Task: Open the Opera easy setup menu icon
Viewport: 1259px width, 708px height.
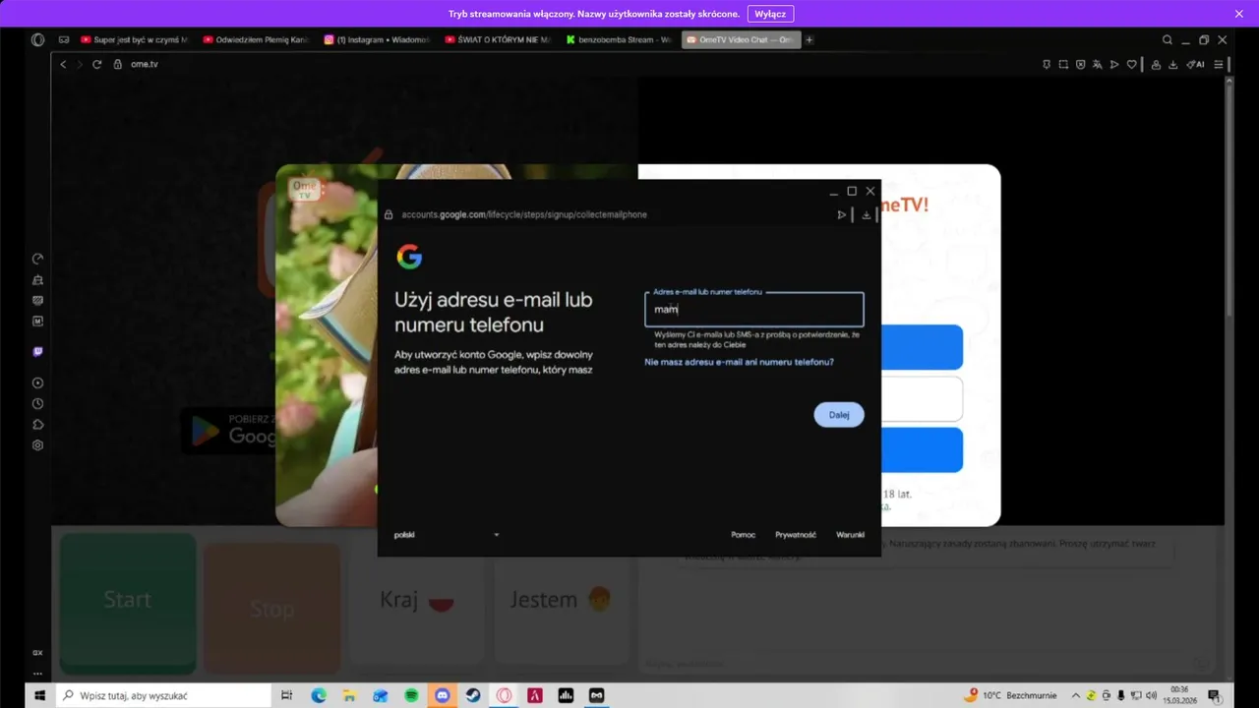Action: pos(1218,64)
